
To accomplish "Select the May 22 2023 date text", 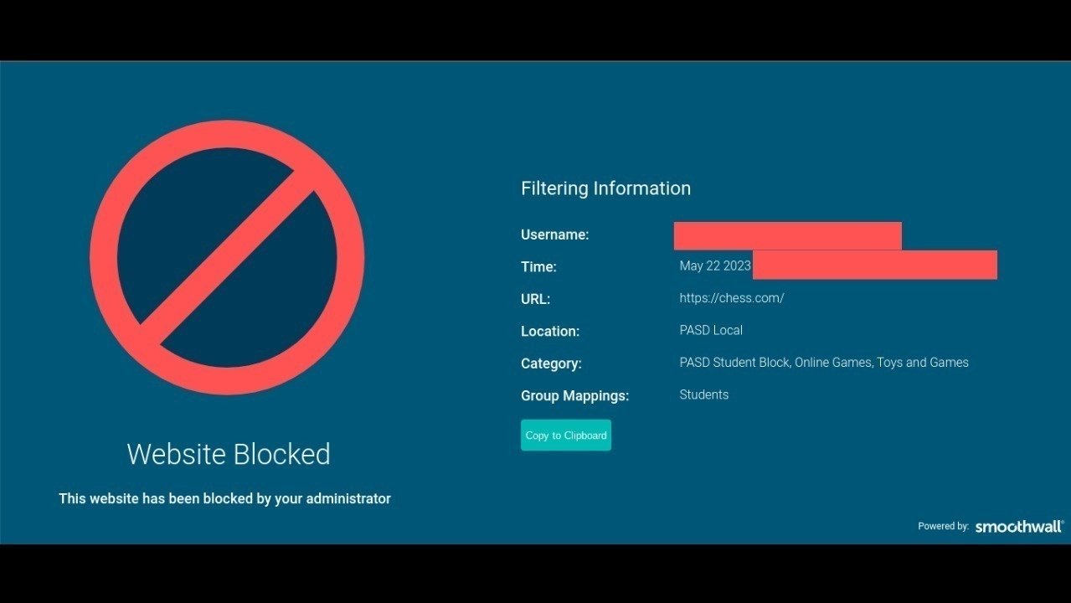I will pos(715,265).
